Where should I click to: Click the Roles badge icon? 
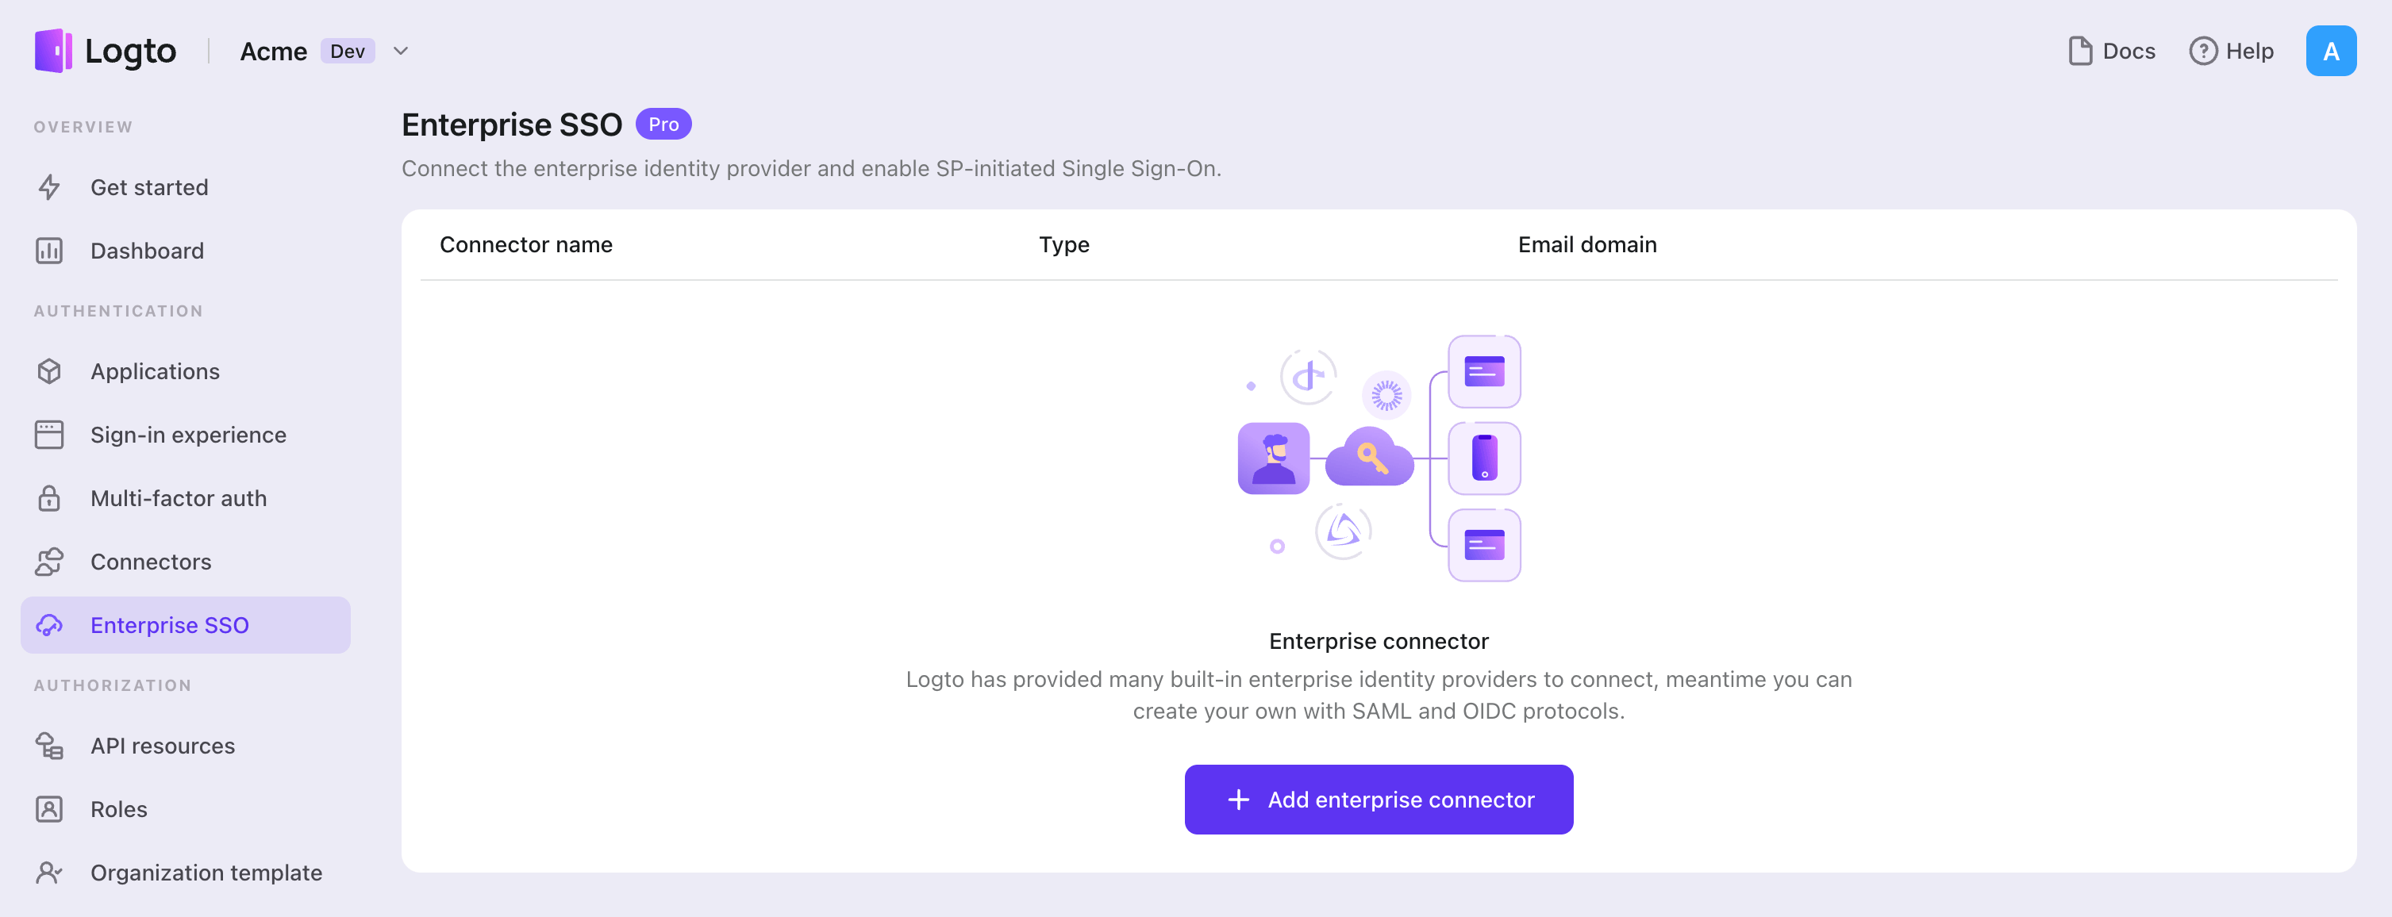point(49,809)
